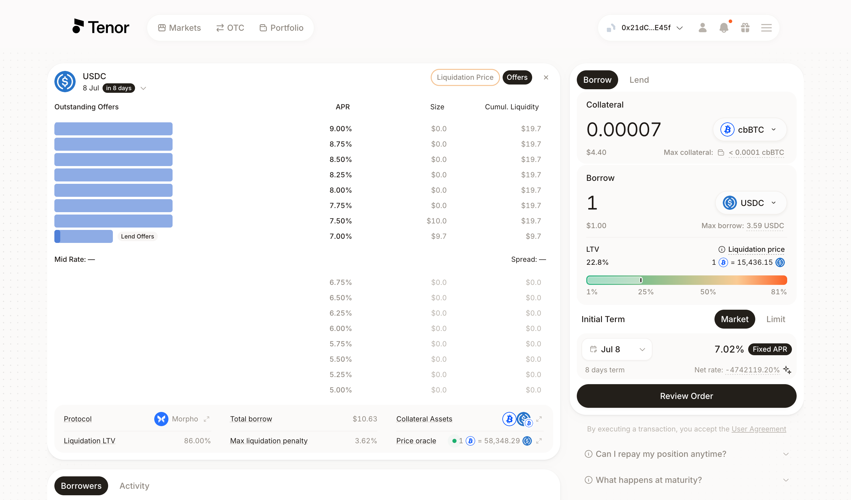
Task: Click the Net rate percentage value
Action: point(753,370)
